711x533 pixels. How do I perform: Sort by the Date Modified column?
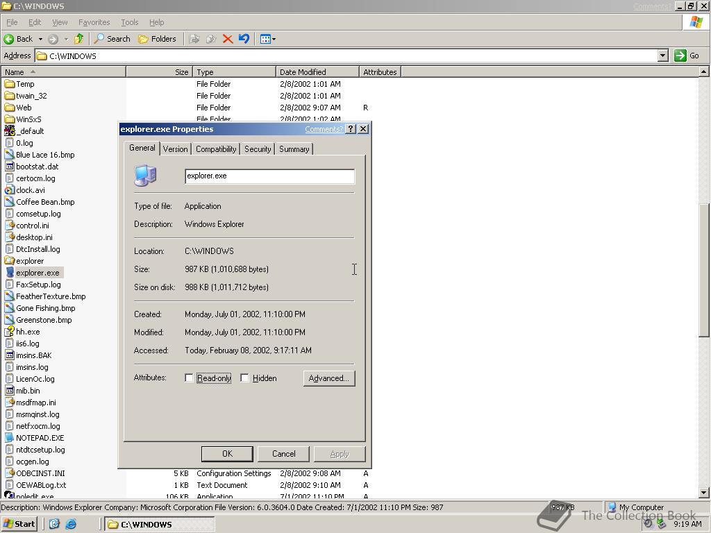[317, 72]
